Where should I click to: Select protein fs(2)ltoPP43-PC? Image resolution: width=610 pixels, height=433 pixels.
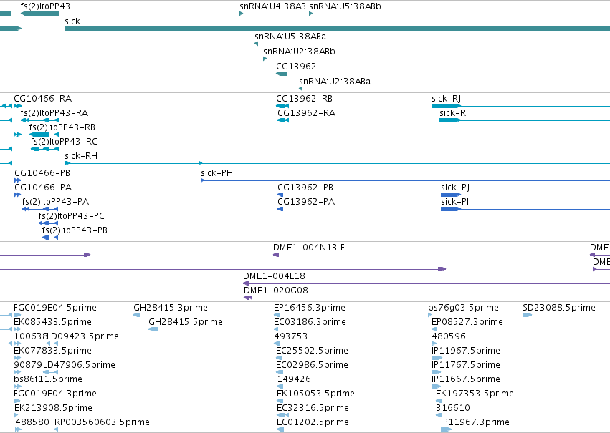pyautogui.click(x=72, y=216)
